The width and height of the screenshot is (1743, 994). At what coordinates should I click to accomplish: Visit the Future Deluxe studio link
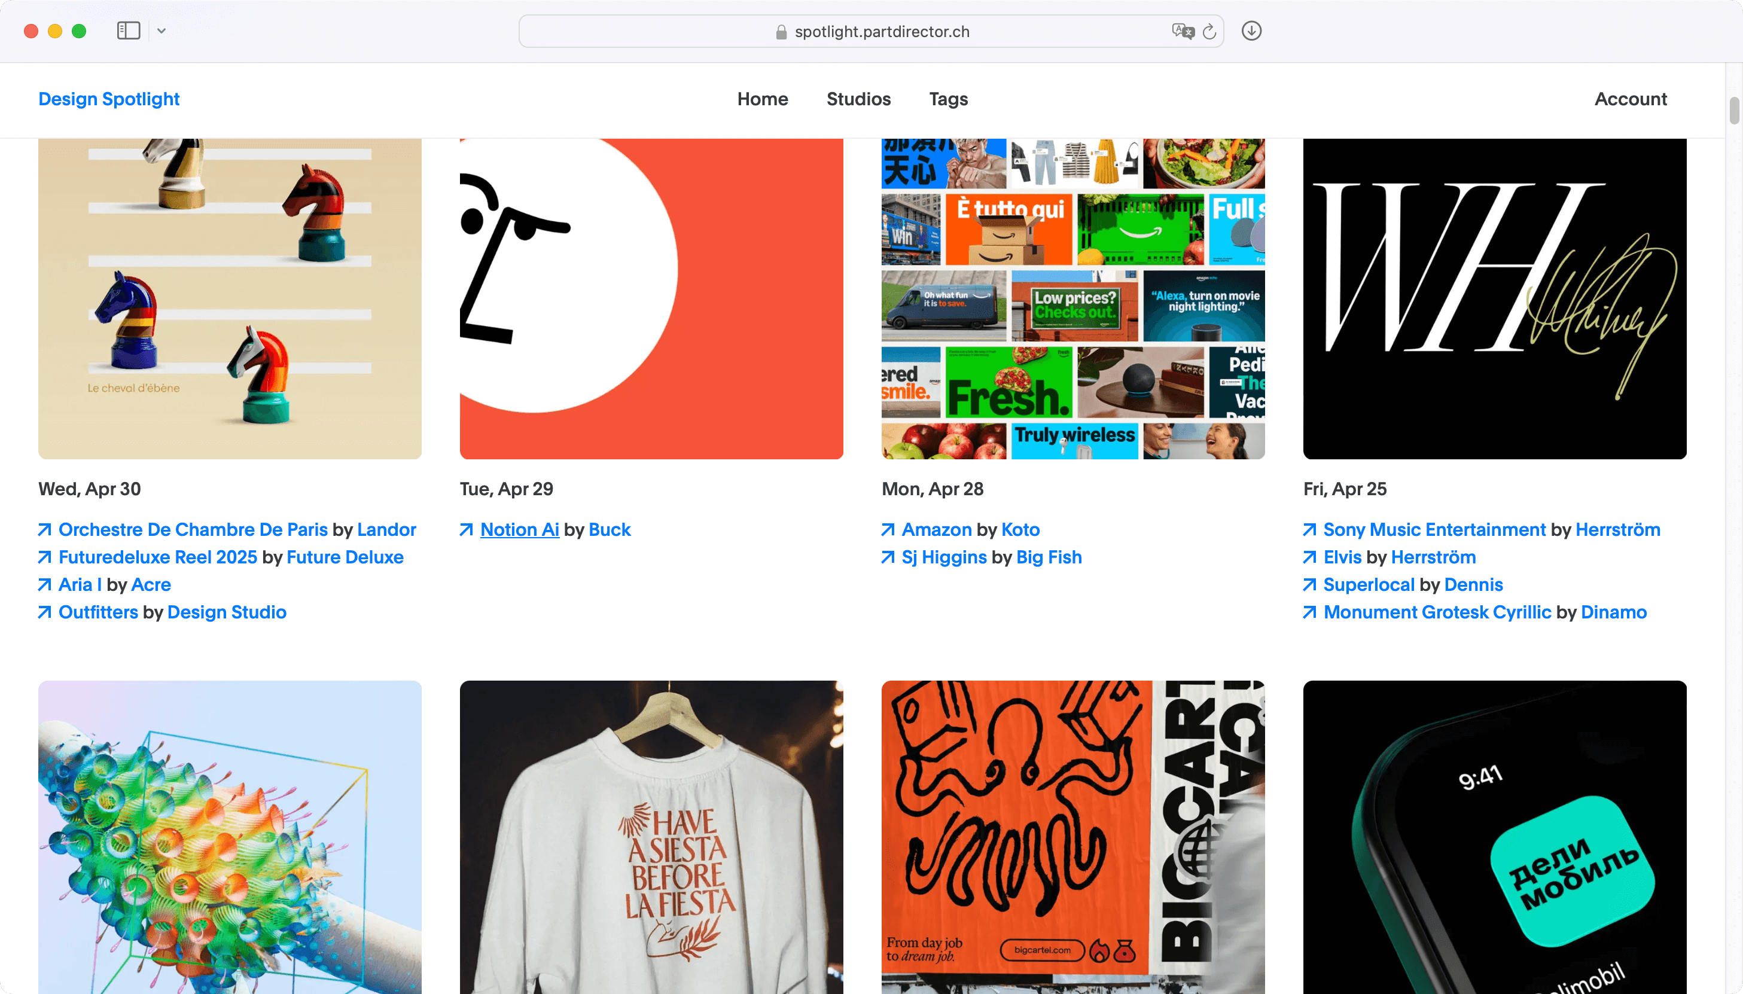coord(345,557)
